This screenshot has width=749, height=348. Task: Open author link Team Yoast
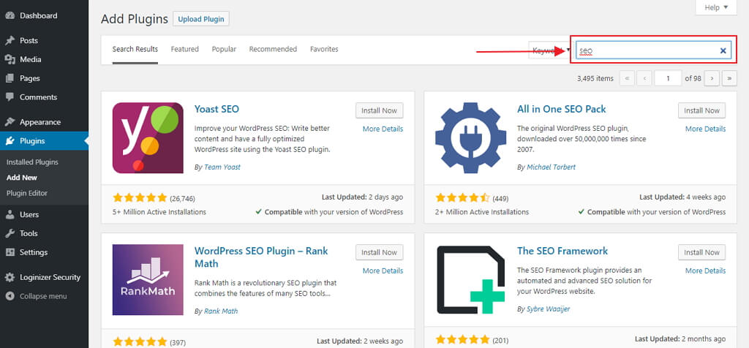[222, 167]
